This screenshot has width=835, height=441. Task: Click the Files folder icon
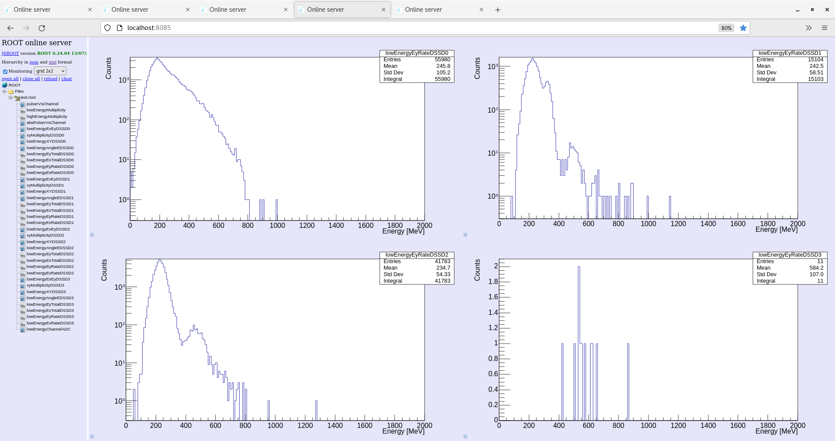[x=11, y=92]
